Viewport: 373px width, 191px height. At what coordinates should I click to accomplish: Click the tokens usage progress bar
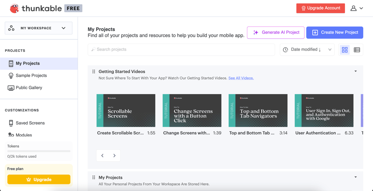39,151
